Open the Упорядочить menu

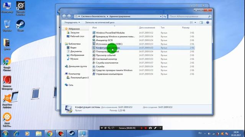coord(72,22)
